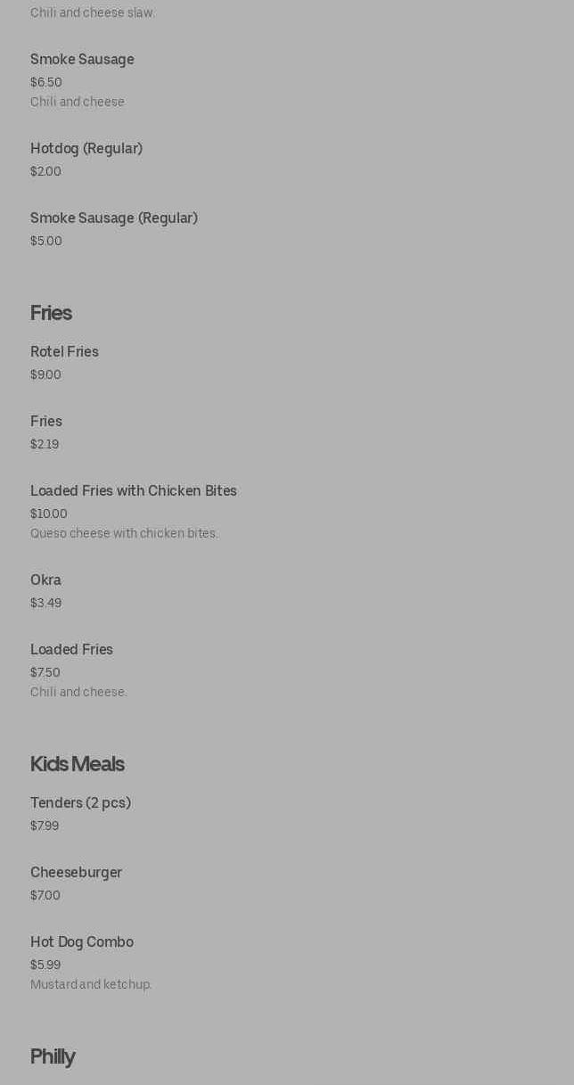Click the Philly section heading
Screen dimensions: 574x1085
[53, 1056]
